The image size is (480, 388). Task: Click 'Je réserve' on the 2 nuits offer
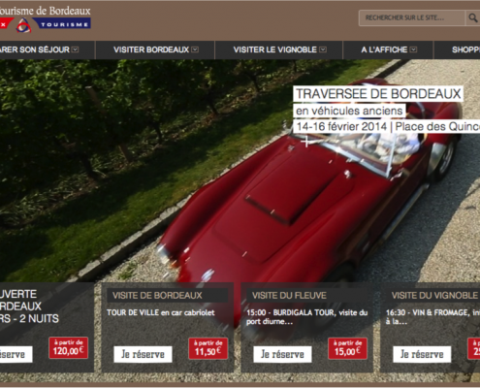click(x=16, y=354)
